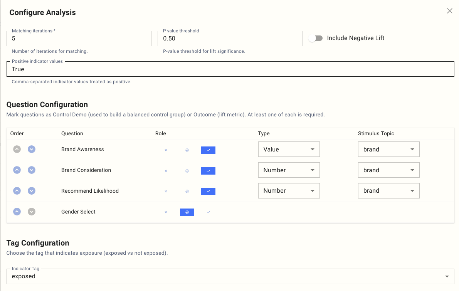
Task: Set Brand Consideration as Control Demo
Action: (x=187, y=171)
